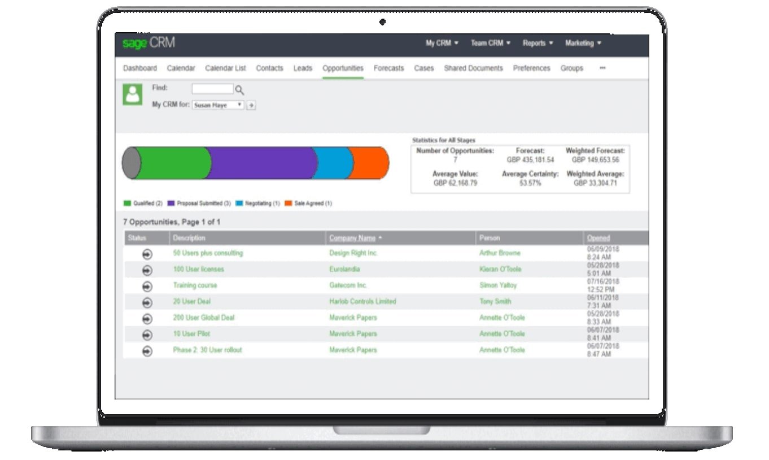Click the user avatar profile icon
The width and height of the screenshot is (769, 460).
[x=132, y=94]
